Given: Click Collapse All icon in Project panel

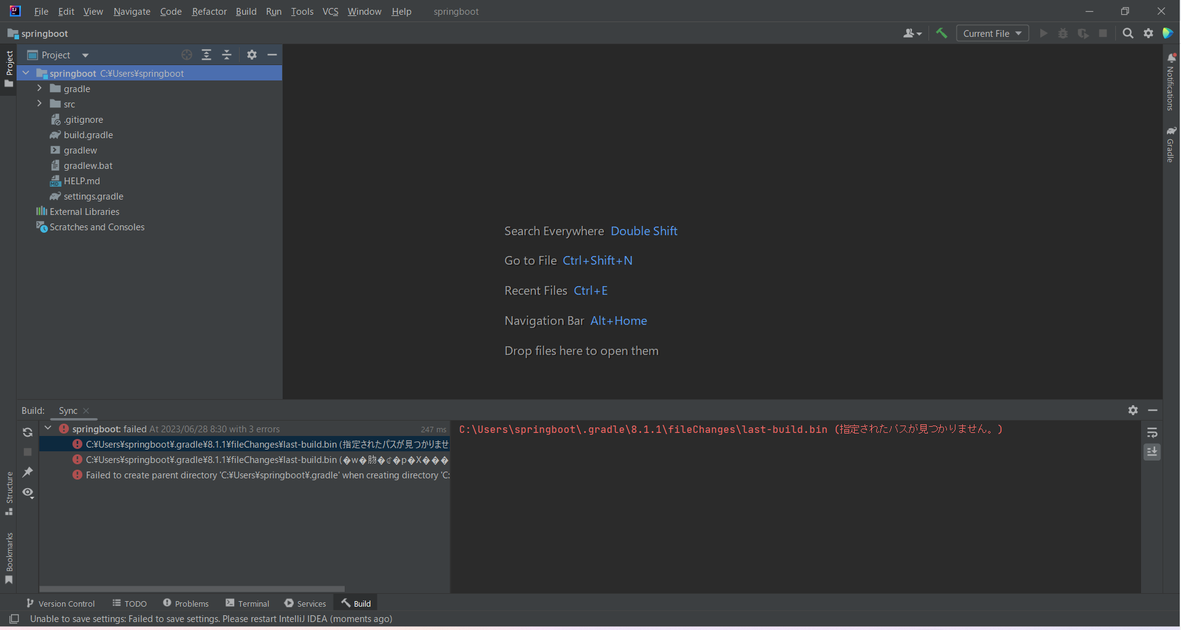Looking at the screenshot, I should pyautogui.click(x=227, y=55).
